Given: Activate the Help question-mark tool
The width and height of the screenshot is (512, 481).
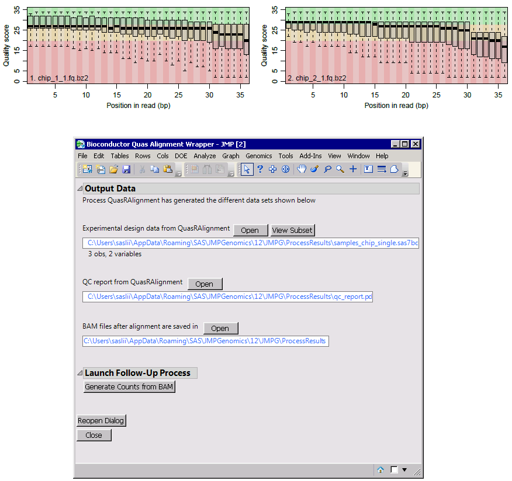Looking at the screenshot, I should 260,169.
